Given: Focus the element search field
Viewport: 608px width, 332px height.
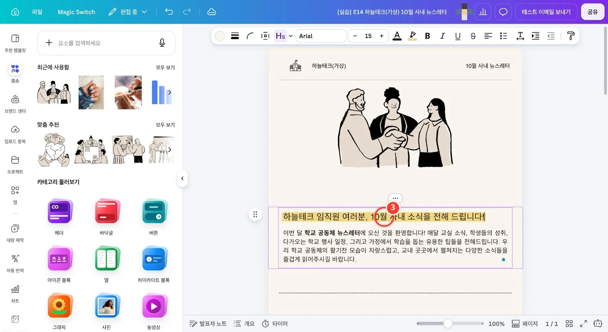Looking at the screenshot, I should coord(106,43).
